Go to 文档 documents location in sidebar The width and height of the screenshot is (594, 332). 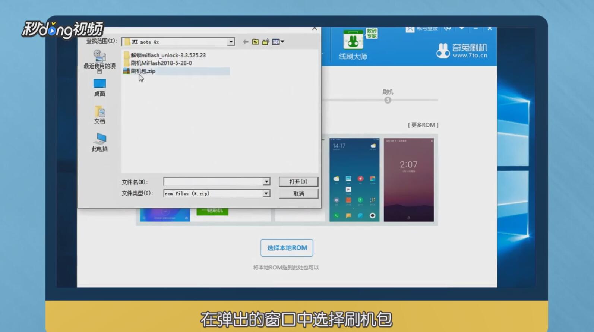[99, 115]
